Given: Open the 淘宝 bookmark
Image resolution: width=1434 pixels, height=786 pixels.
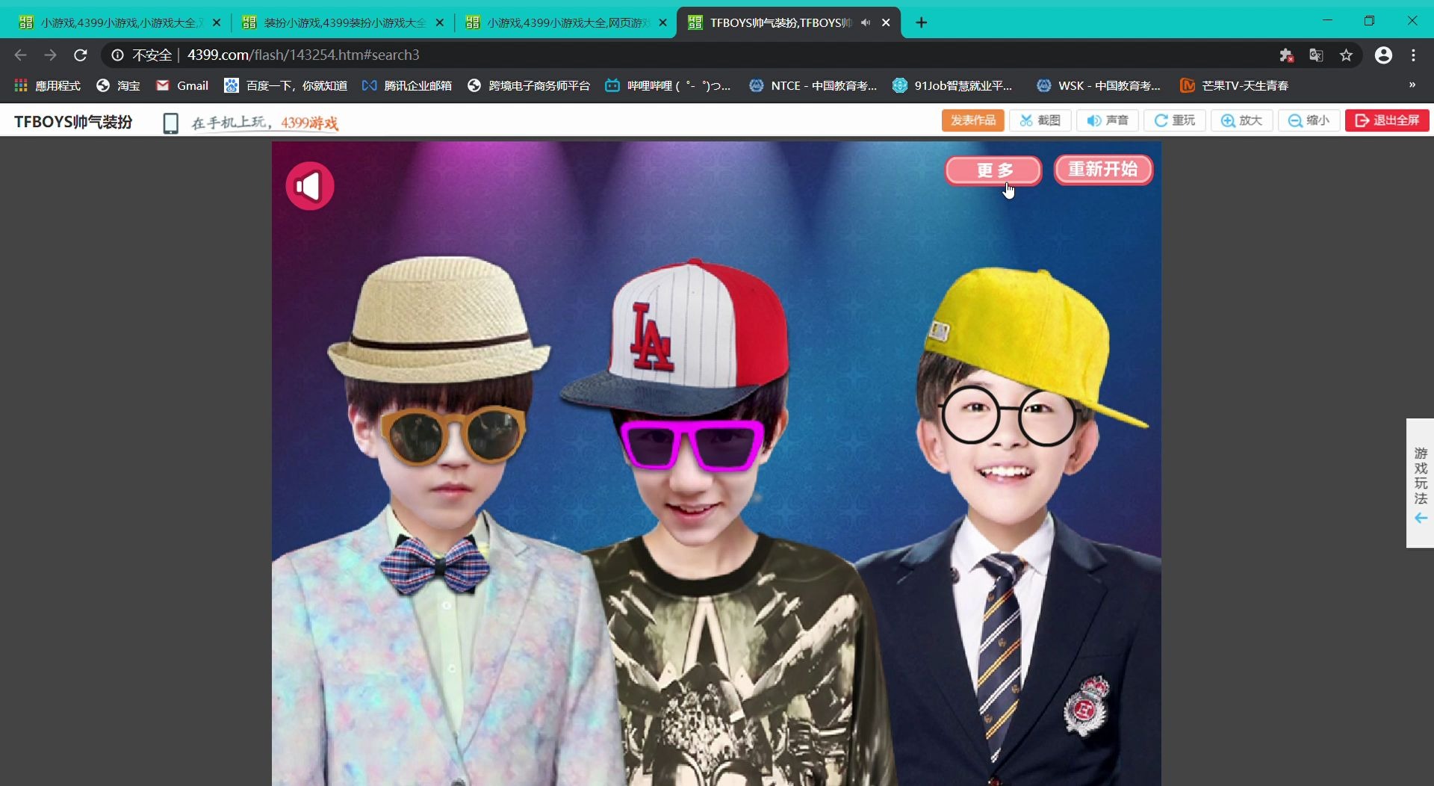Looking at the screenshot, I should (x=118, y=85).
